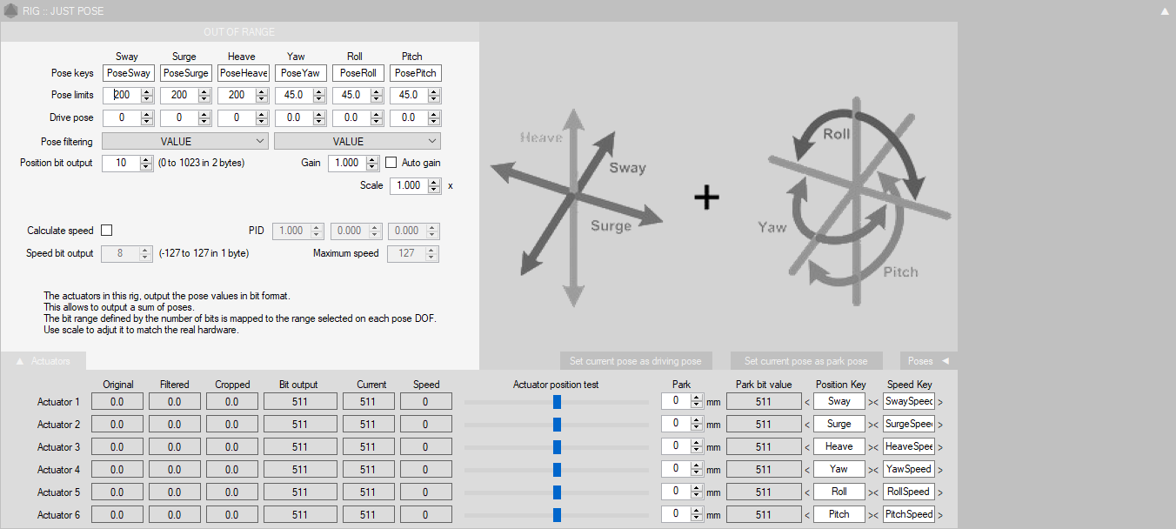Click Set current pose as park pose
This screenshot has width=1176, height=529.
806,360
